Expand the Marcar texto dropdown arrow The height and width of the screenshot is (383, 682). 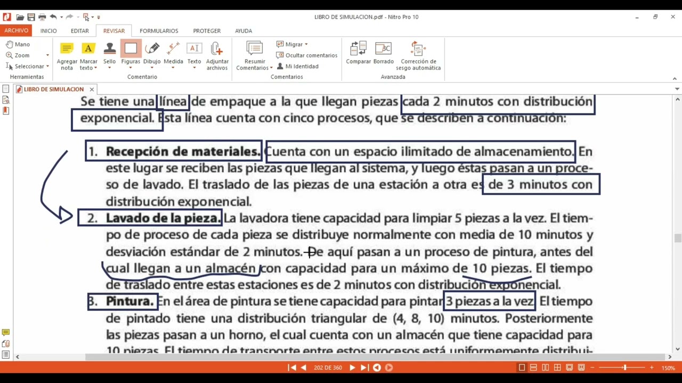[x=95, y=68]
